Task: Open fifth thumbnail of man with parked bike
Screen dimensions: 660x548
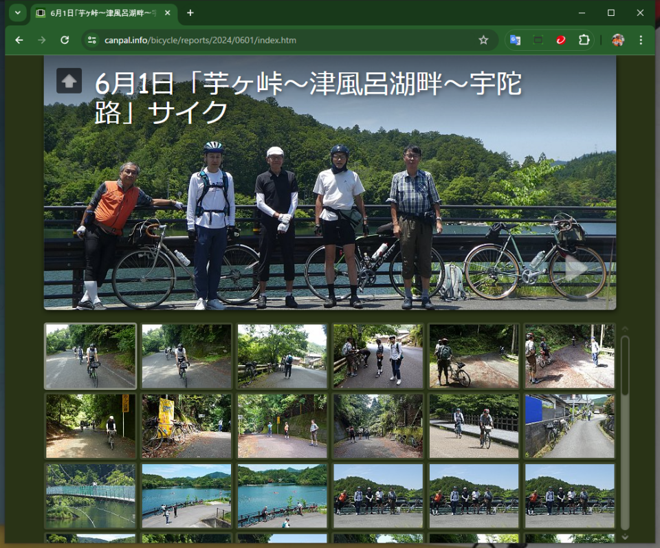Action: point(474,356)
